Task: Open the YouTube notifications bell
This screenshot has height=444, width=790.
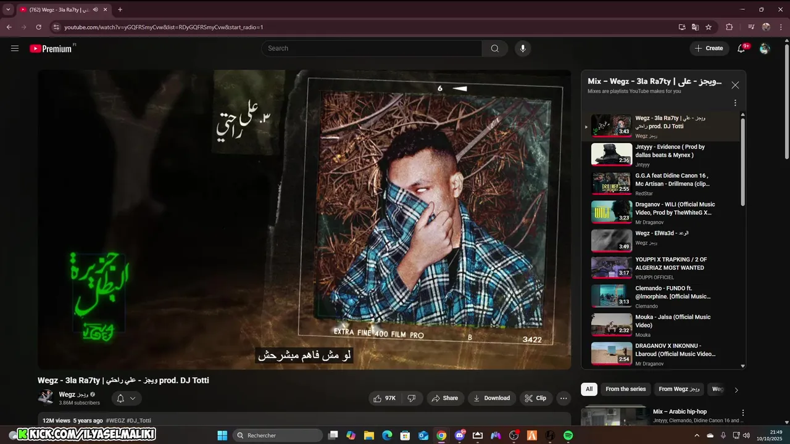Action: [x=742, y=48]
